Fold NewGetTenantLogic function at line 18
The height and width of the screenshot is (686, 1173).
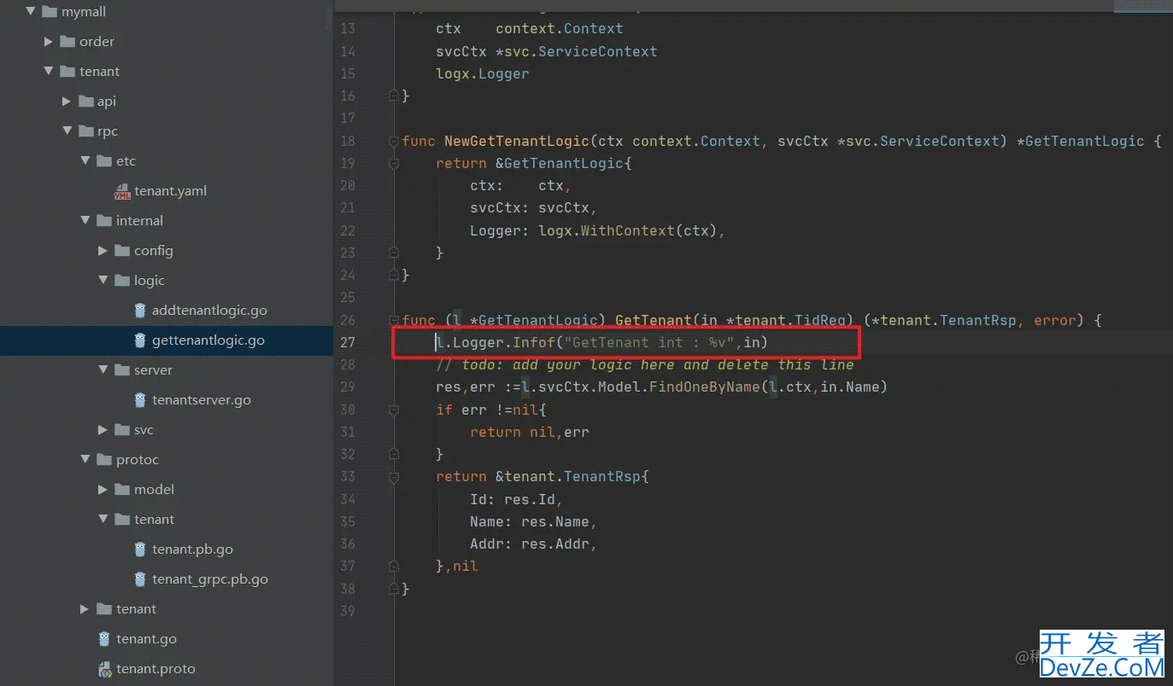(x=394, y=141)
